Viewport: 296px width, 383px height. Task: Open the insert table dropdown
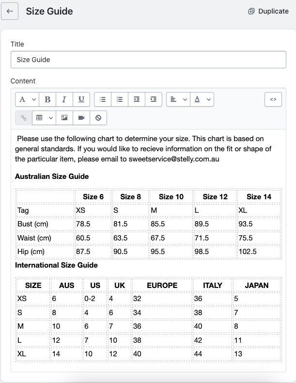pos(44,118)
